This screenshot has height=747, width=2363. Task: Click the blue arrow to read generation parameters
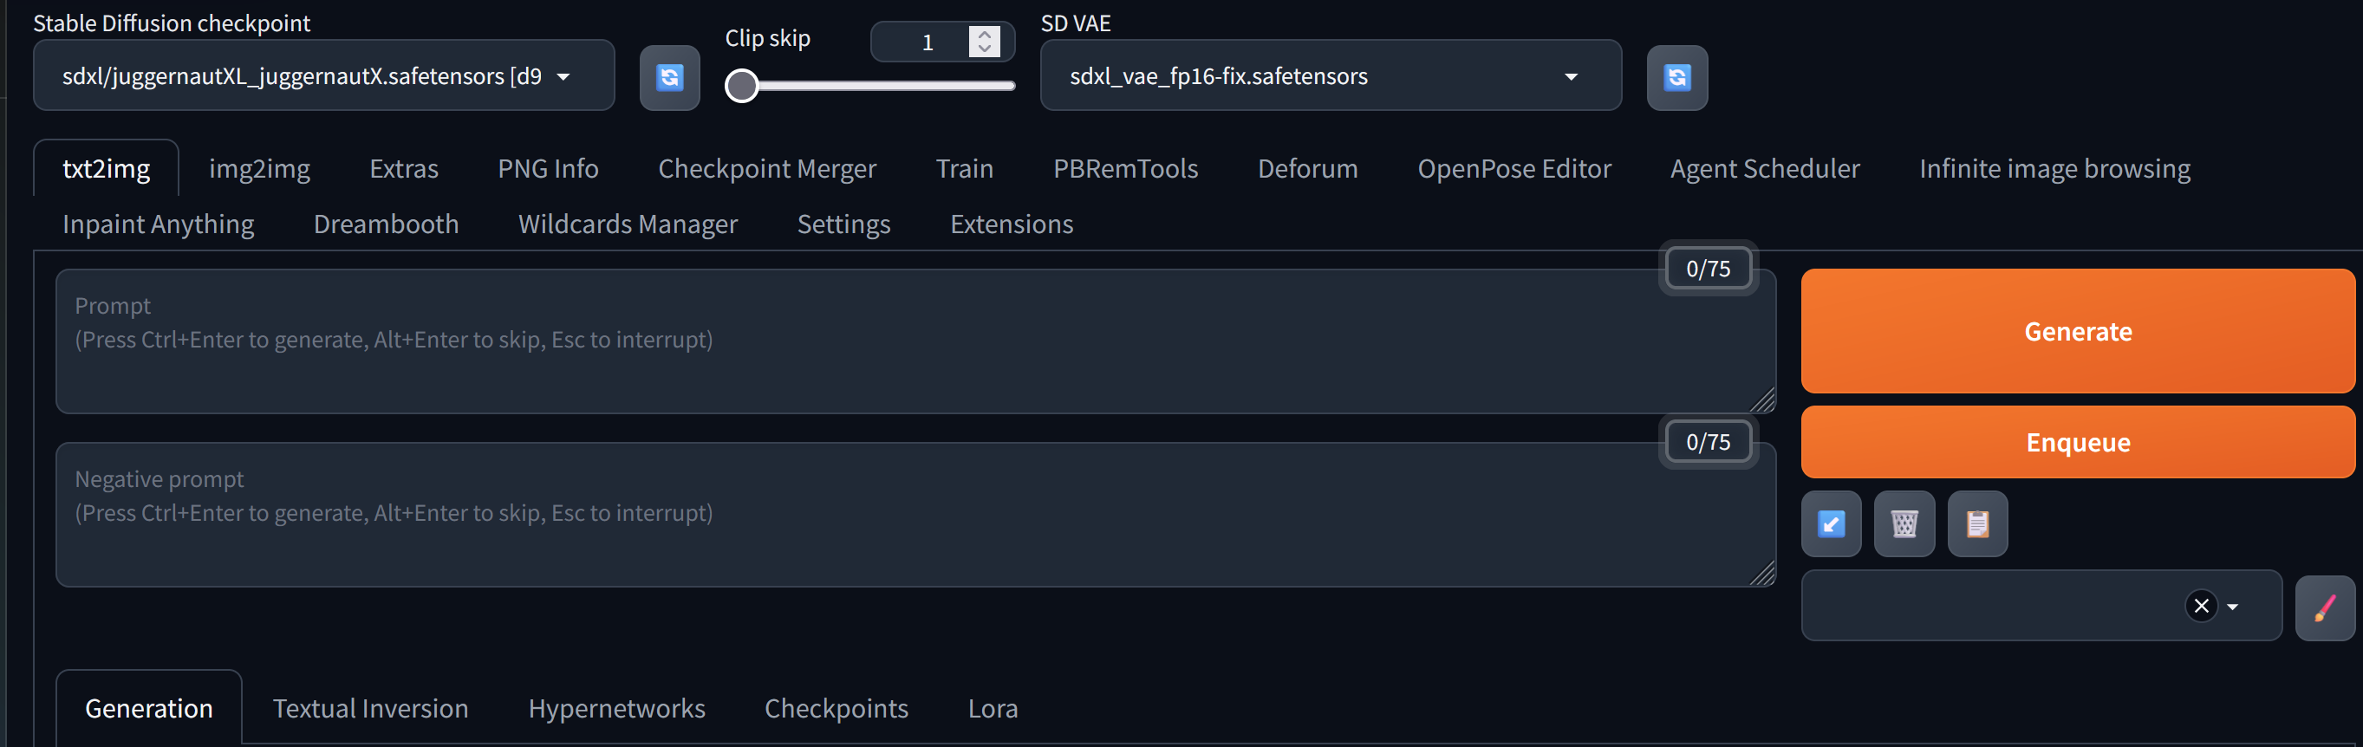point(1831,523)
